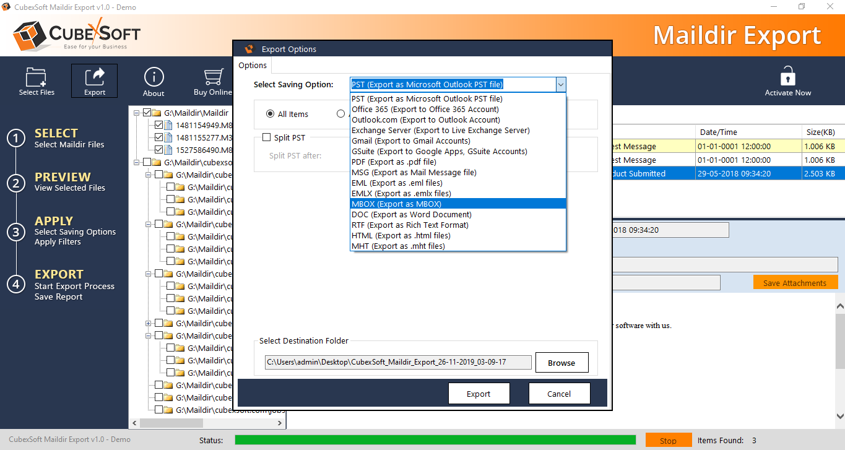Image resolution: width=845 pixels, height=450 pixels.
Task: Open the About info icon
Action: pyautogui.click(x=154, y=77)
